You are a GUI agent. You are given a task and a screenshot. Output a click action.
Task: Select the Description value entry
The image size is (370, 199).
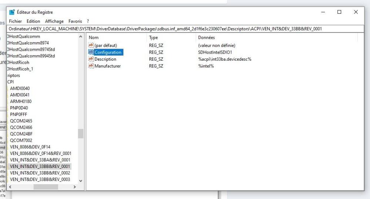pos(105,59)
